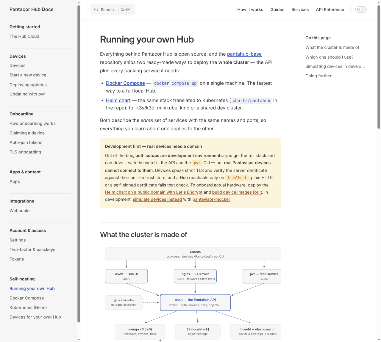
Task: Click the Integrations section header
Action: point(22,201)
